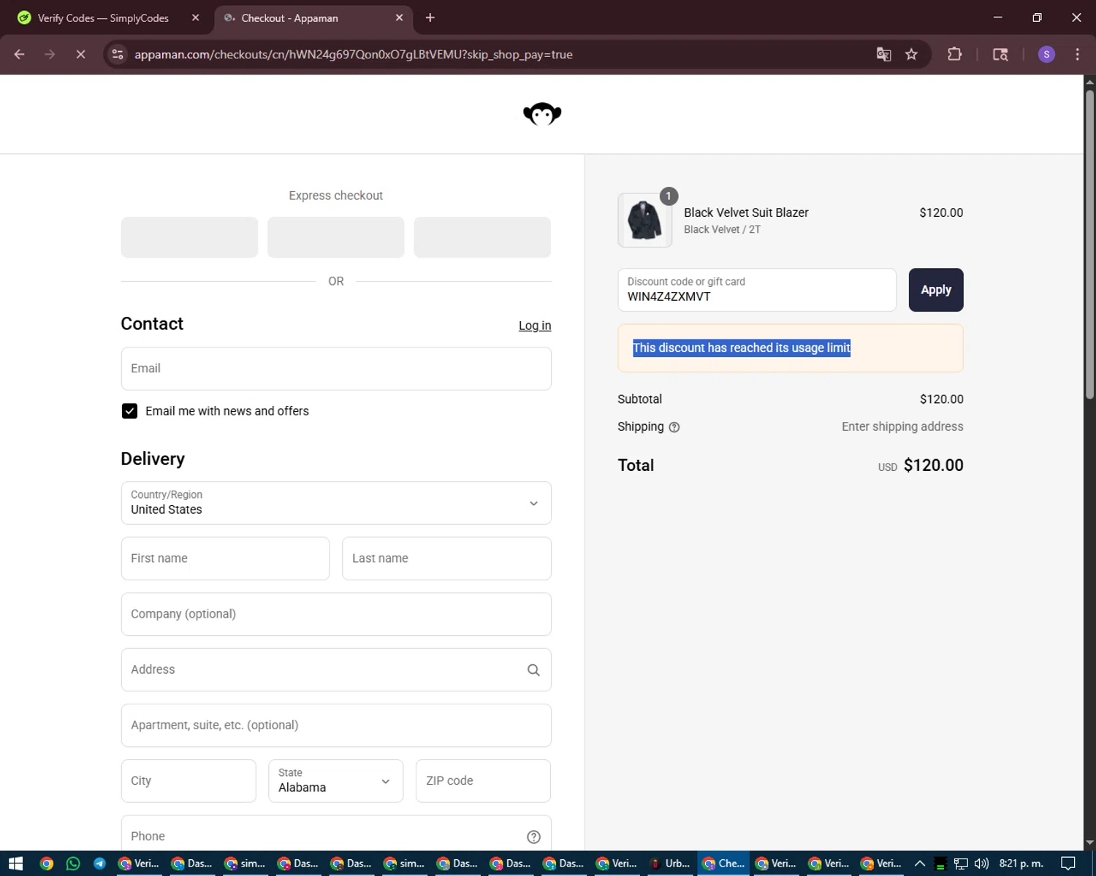The width and height of the screenshot is (1096, 876).
Task: Apply the discount code
Action: (x=936, y=290)
